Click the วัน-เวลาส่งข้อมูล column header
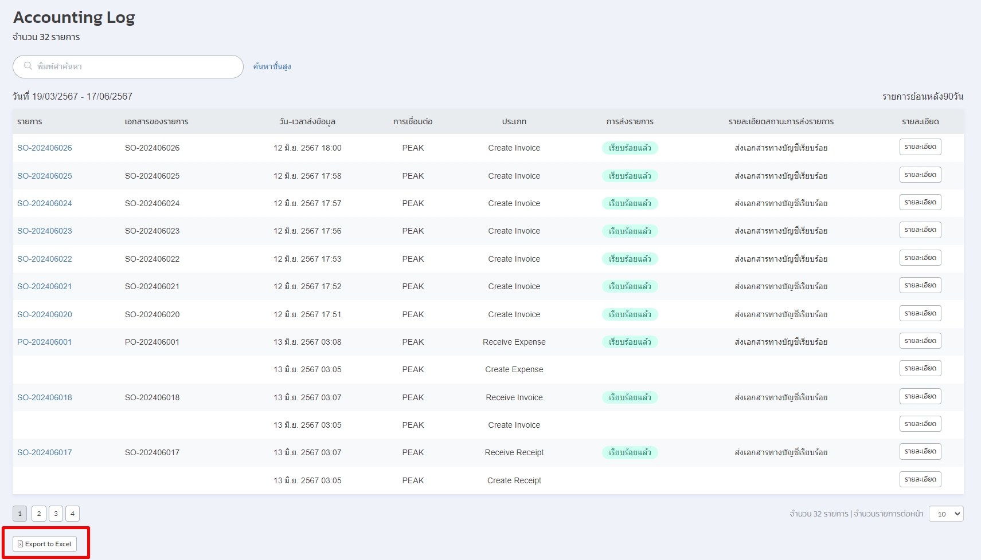 coord(307,121)
